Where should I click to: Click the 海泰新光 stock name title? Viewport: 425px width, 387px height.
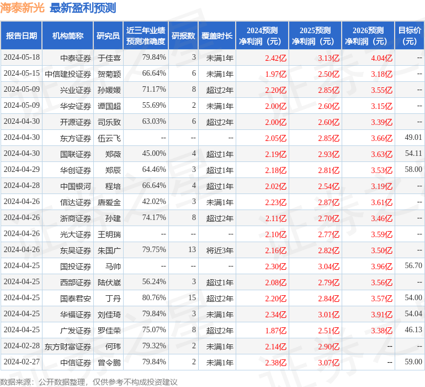22,8
